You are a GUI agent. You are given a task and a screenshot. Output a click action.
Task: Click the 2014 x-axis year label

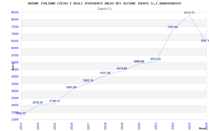point(38,126)
